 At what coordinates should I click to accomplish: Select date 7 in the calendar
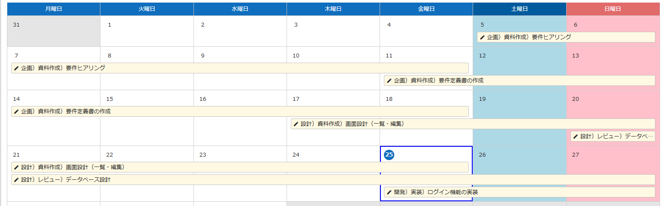(x=16, y=56)
